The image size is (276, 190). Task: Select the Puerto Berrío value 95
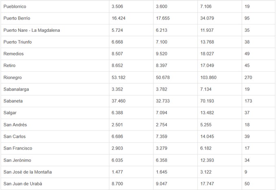[x=248, y=18]
